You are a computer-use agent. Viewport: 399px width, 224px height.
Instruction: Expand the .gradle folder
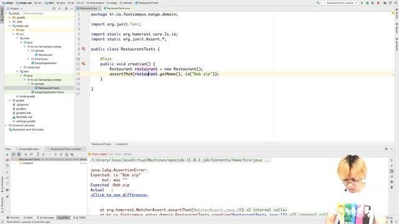10,17
